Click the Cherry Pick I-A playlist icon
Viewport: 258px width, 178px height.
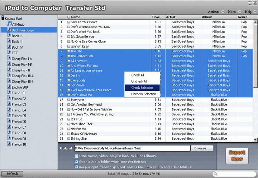tap(9, 58)
